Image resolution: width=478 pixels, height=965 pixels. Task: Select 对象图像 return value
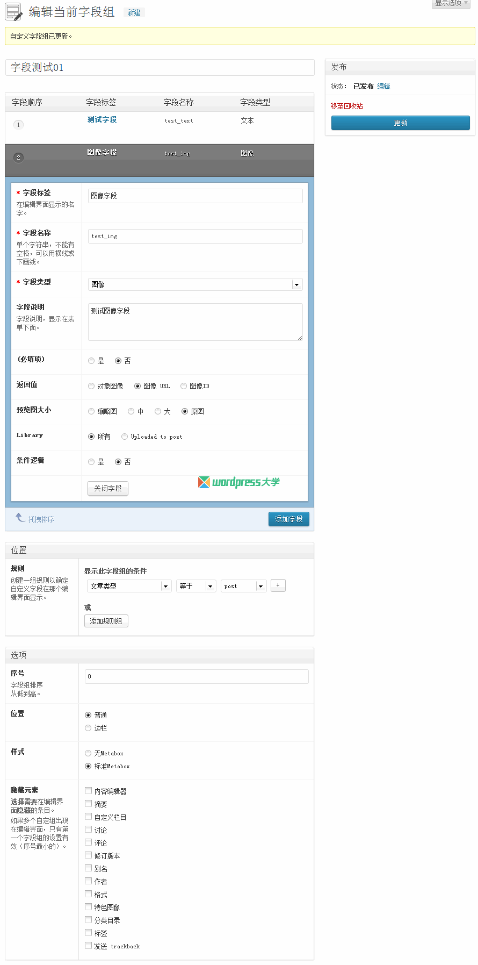coord(91,386)
